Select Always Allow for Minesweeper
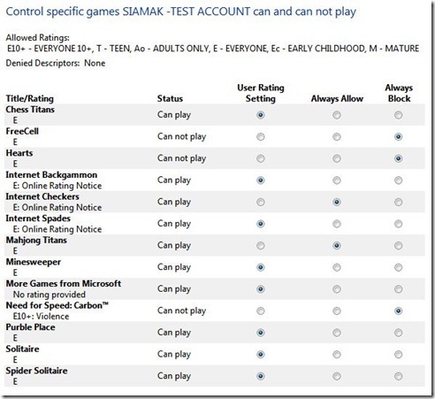The height and width of the screenshot is (399, 435). 337,267
